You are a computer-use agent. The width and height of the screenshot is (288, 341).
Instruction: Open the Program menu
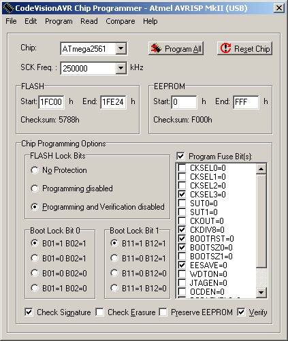(59, 21)
